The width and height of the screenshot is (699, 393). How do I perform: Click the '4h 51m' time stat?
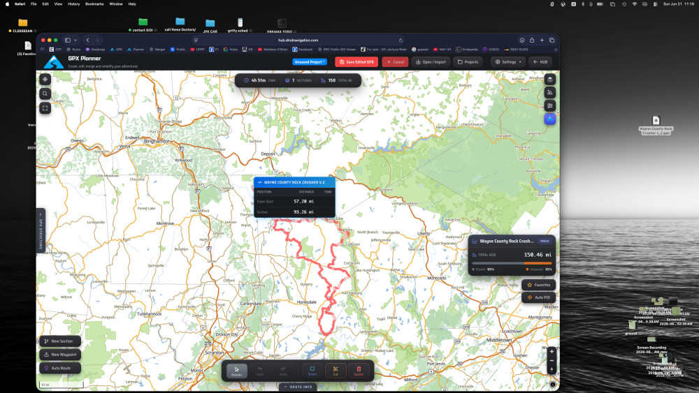pyautogui.click(x=258, y=80)
